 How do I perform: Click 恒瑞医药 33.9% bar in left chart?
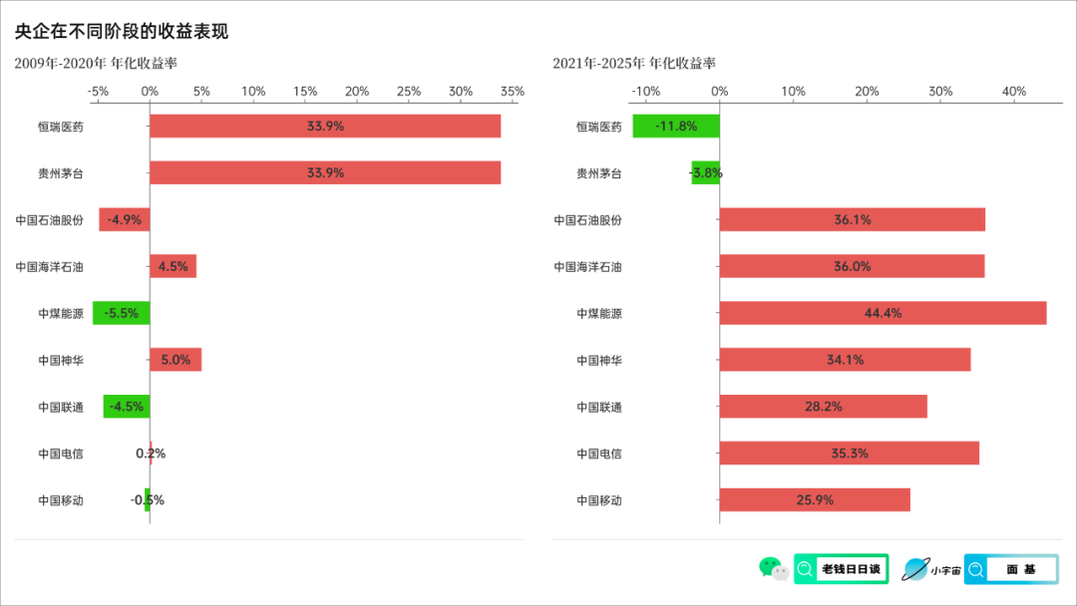tap(325, 127)
